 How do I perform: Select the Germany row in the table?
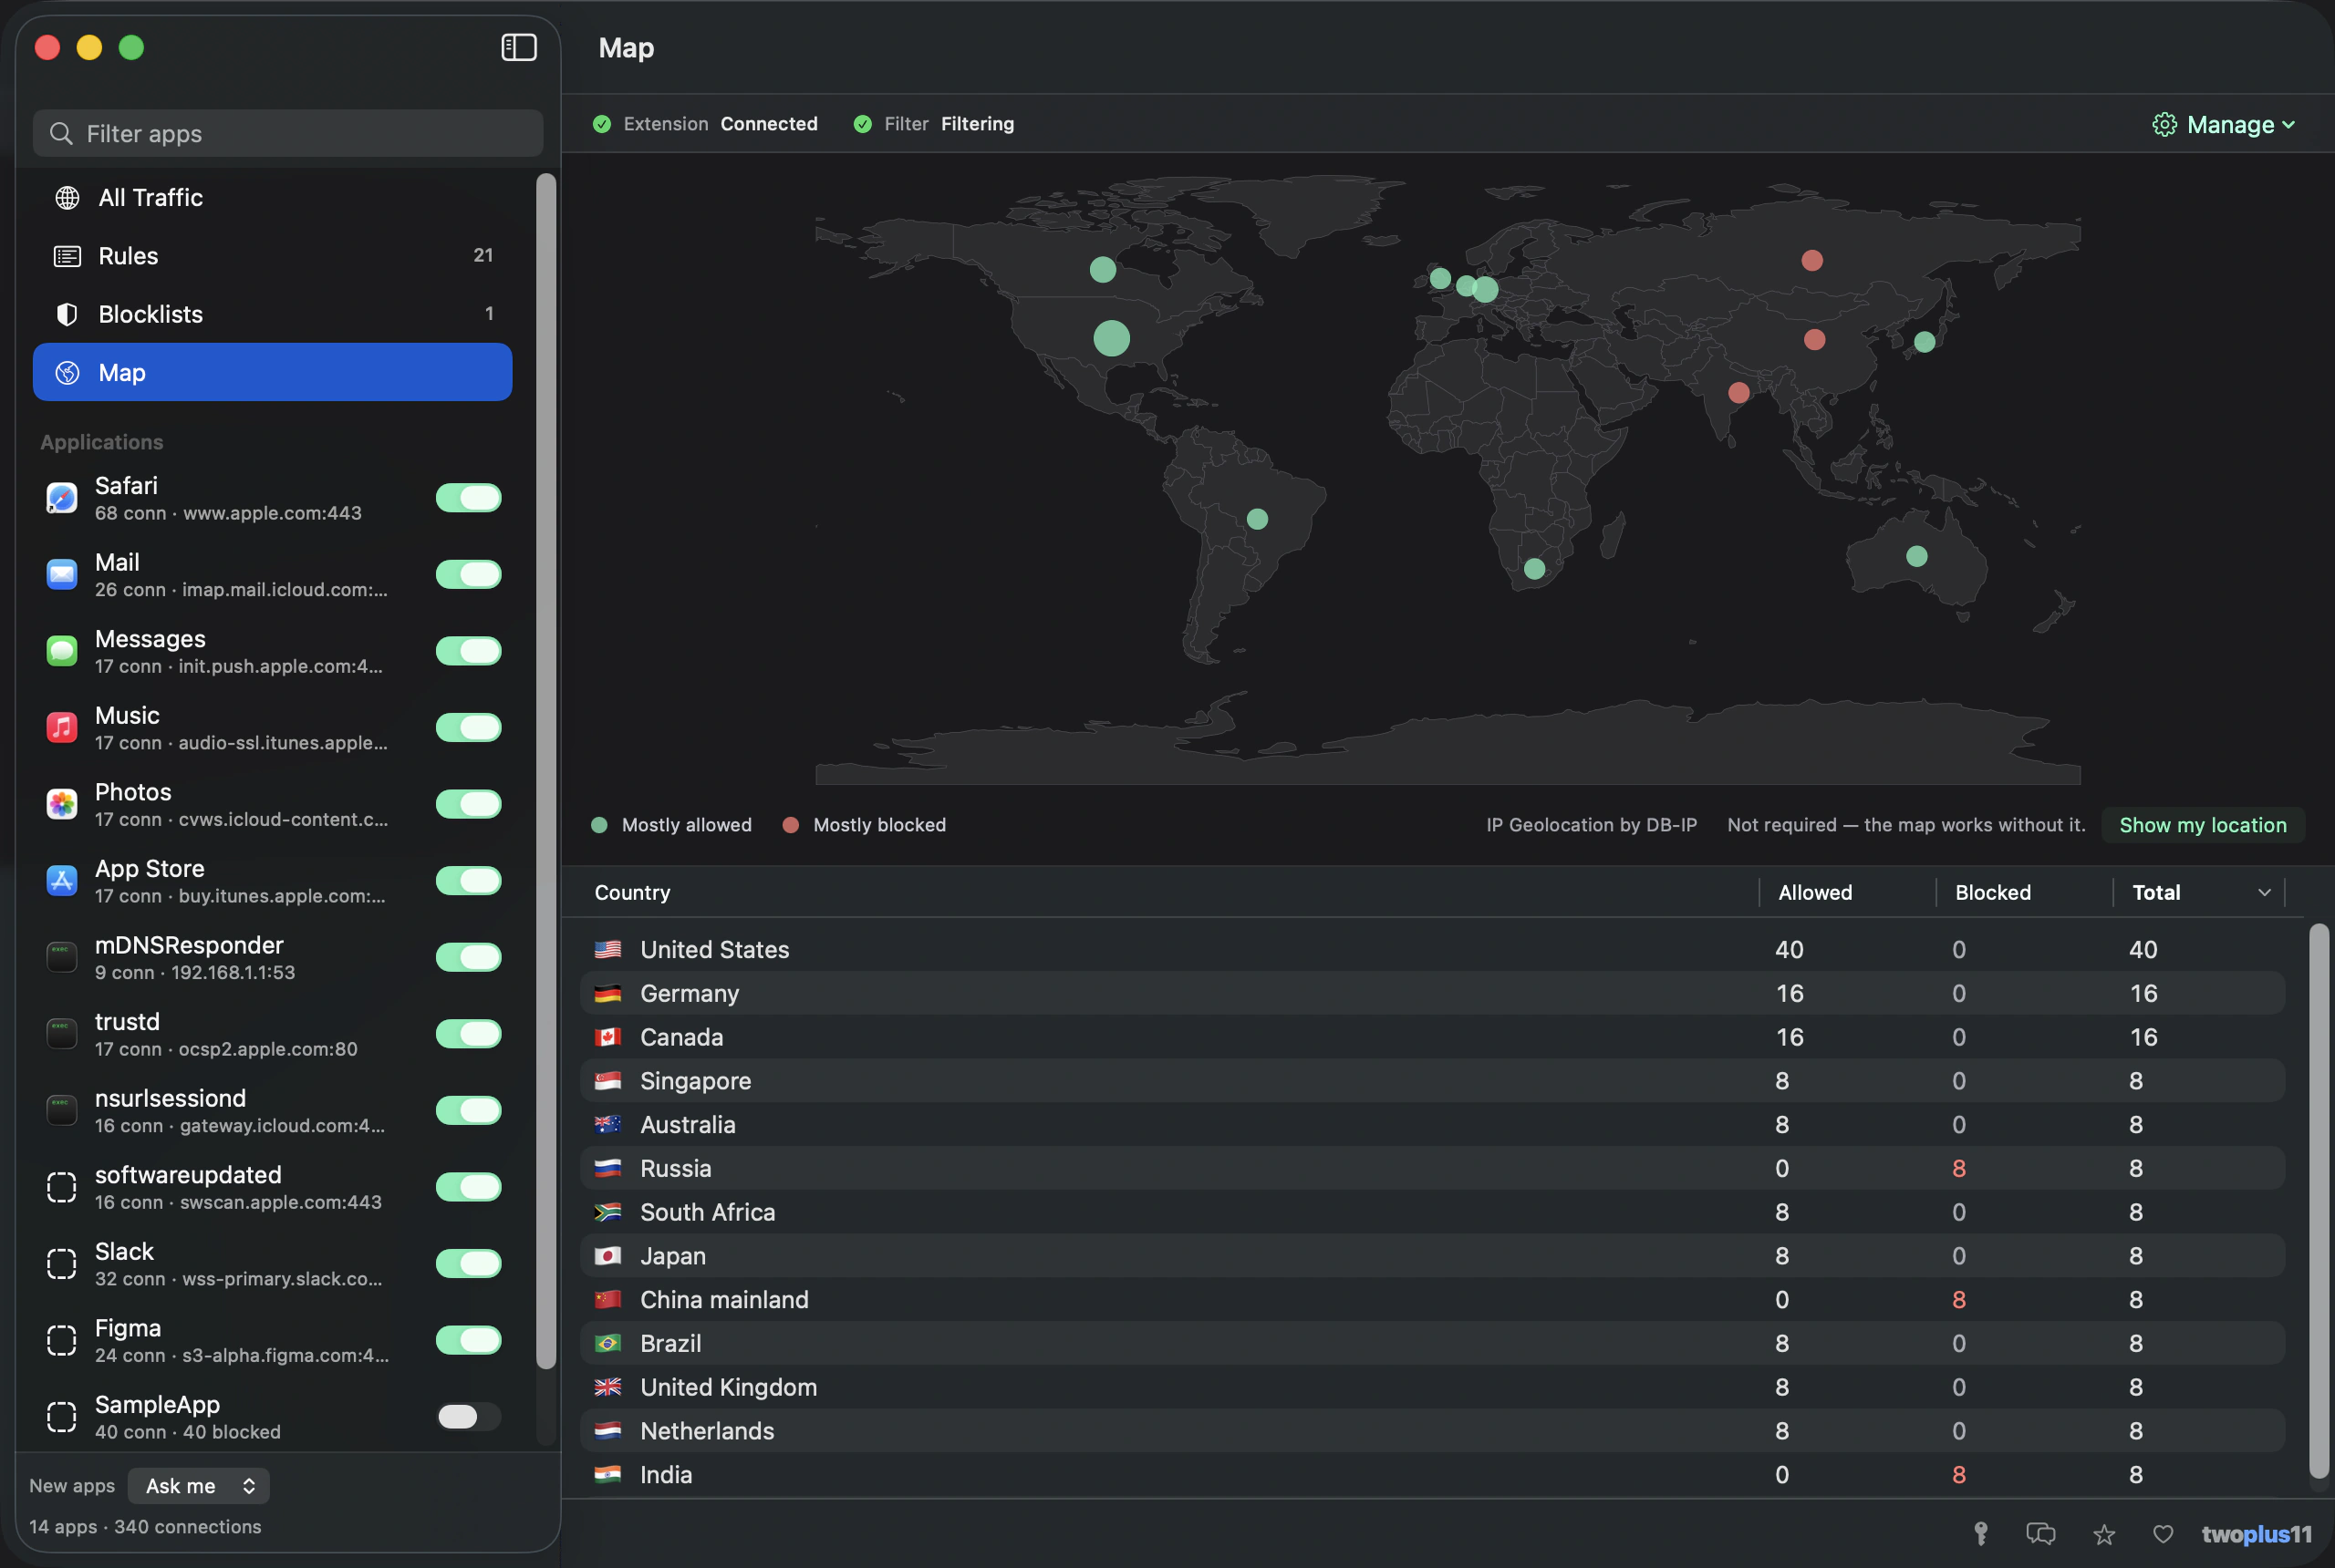tap(1433, 993)
